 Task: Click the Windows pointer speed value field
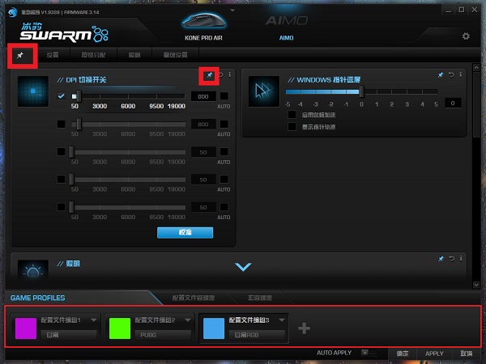(x=453, y=103)
